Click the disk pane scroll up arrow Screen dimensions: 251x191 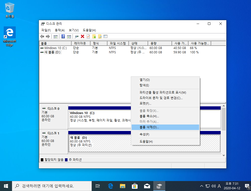[x=224, y=106]
